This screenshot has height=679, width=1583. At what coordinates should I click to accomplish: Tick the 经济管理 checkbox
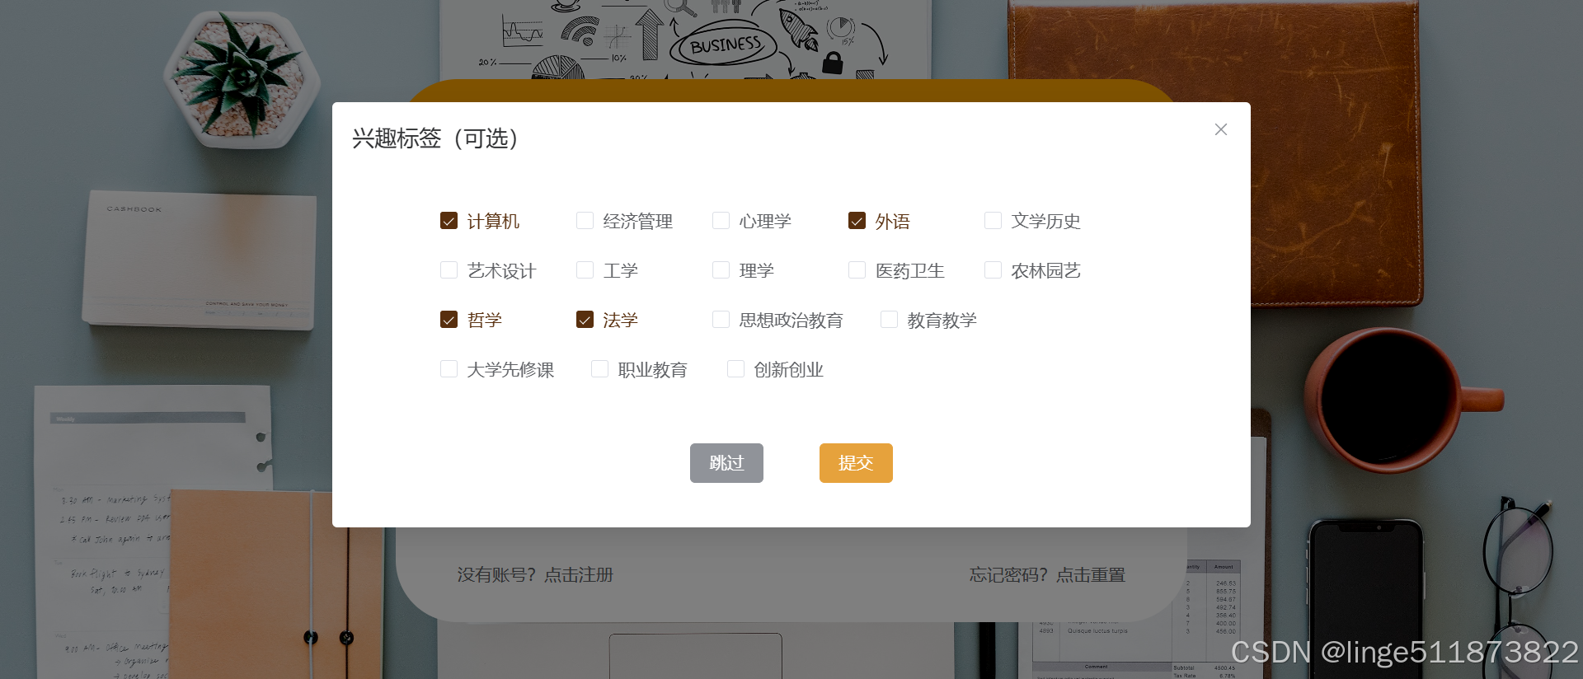(585, 221)
